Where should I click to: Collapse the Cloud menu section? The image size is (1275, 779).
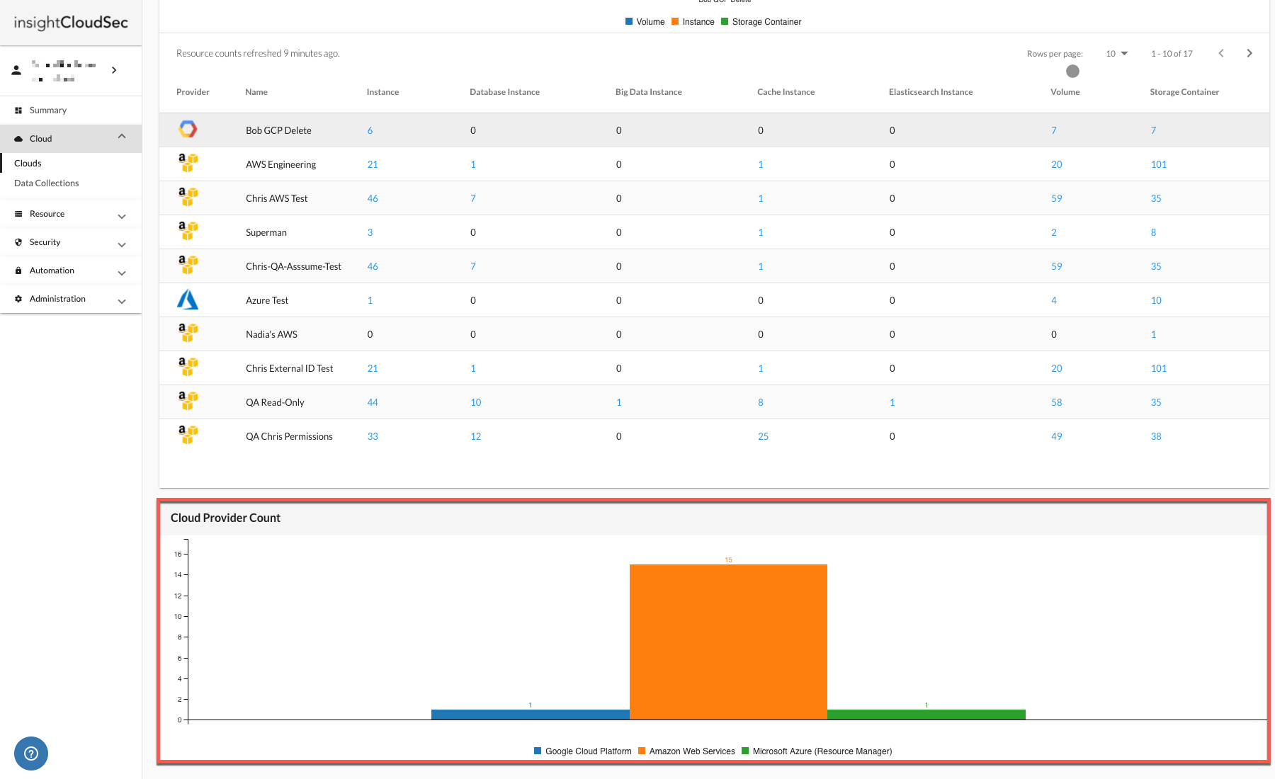[122, 137]
